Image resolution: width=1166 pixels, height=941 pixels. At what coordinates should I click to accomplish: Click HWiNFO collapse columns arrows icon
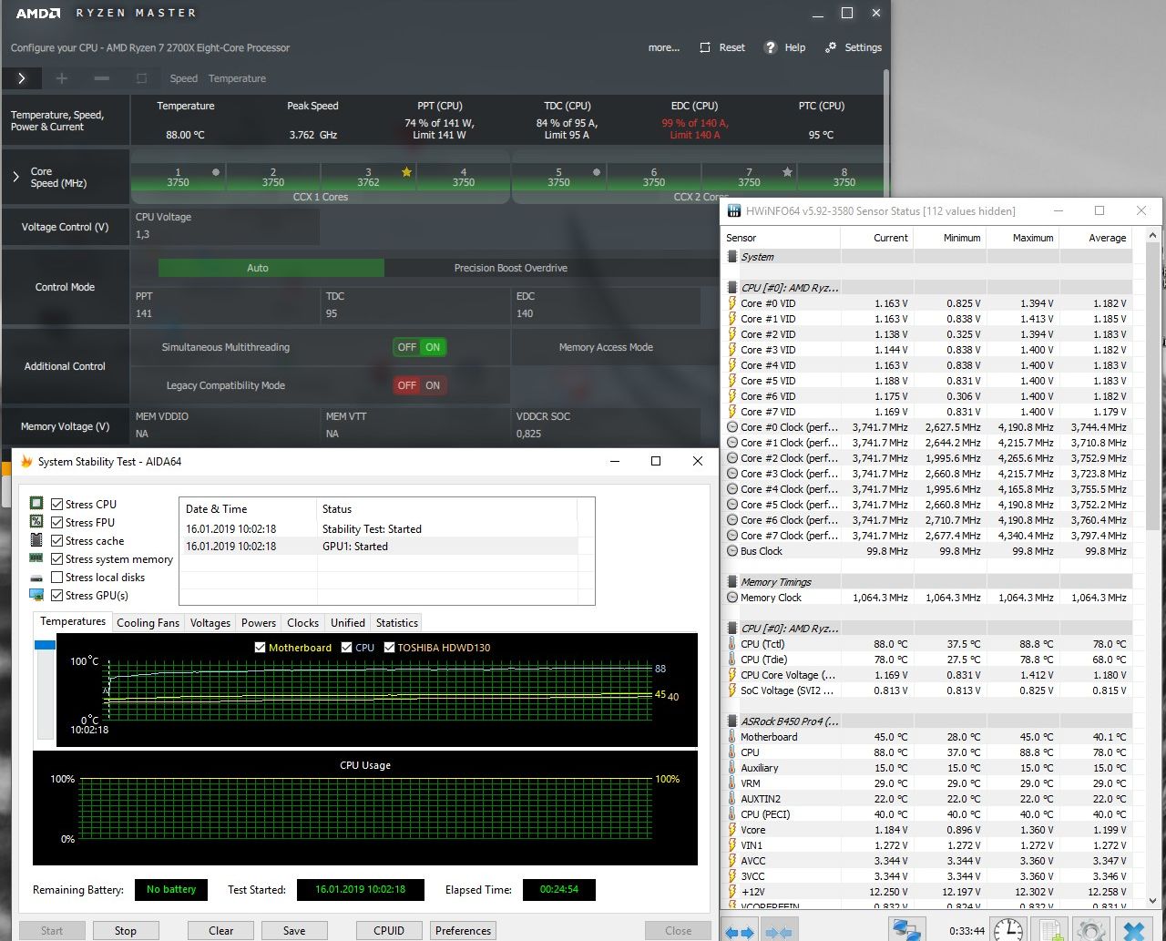pos(778,931)
